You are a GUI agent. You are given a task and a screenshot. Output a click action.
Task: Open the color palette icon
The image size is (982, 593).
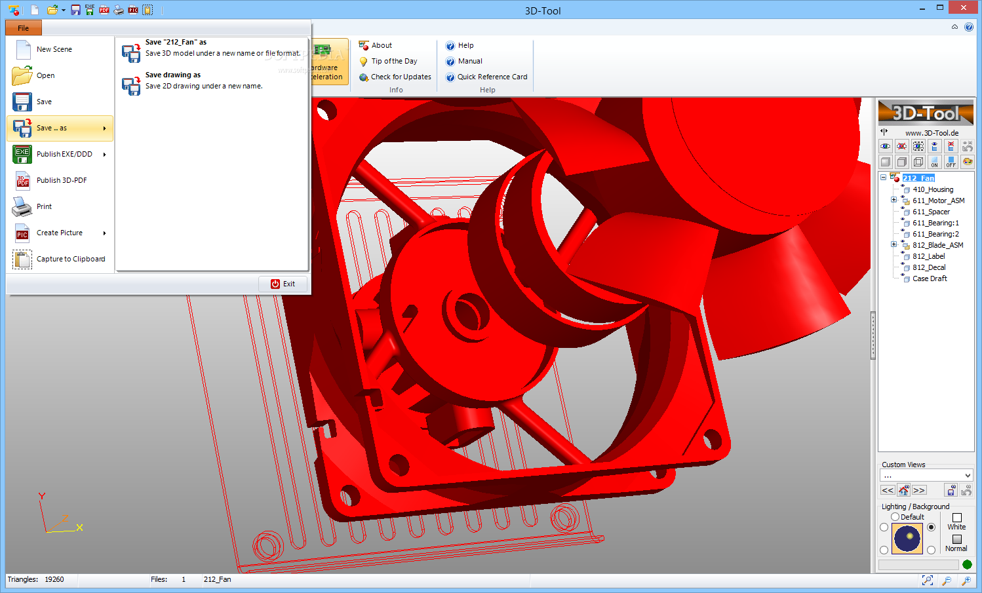tap(968, 162)
